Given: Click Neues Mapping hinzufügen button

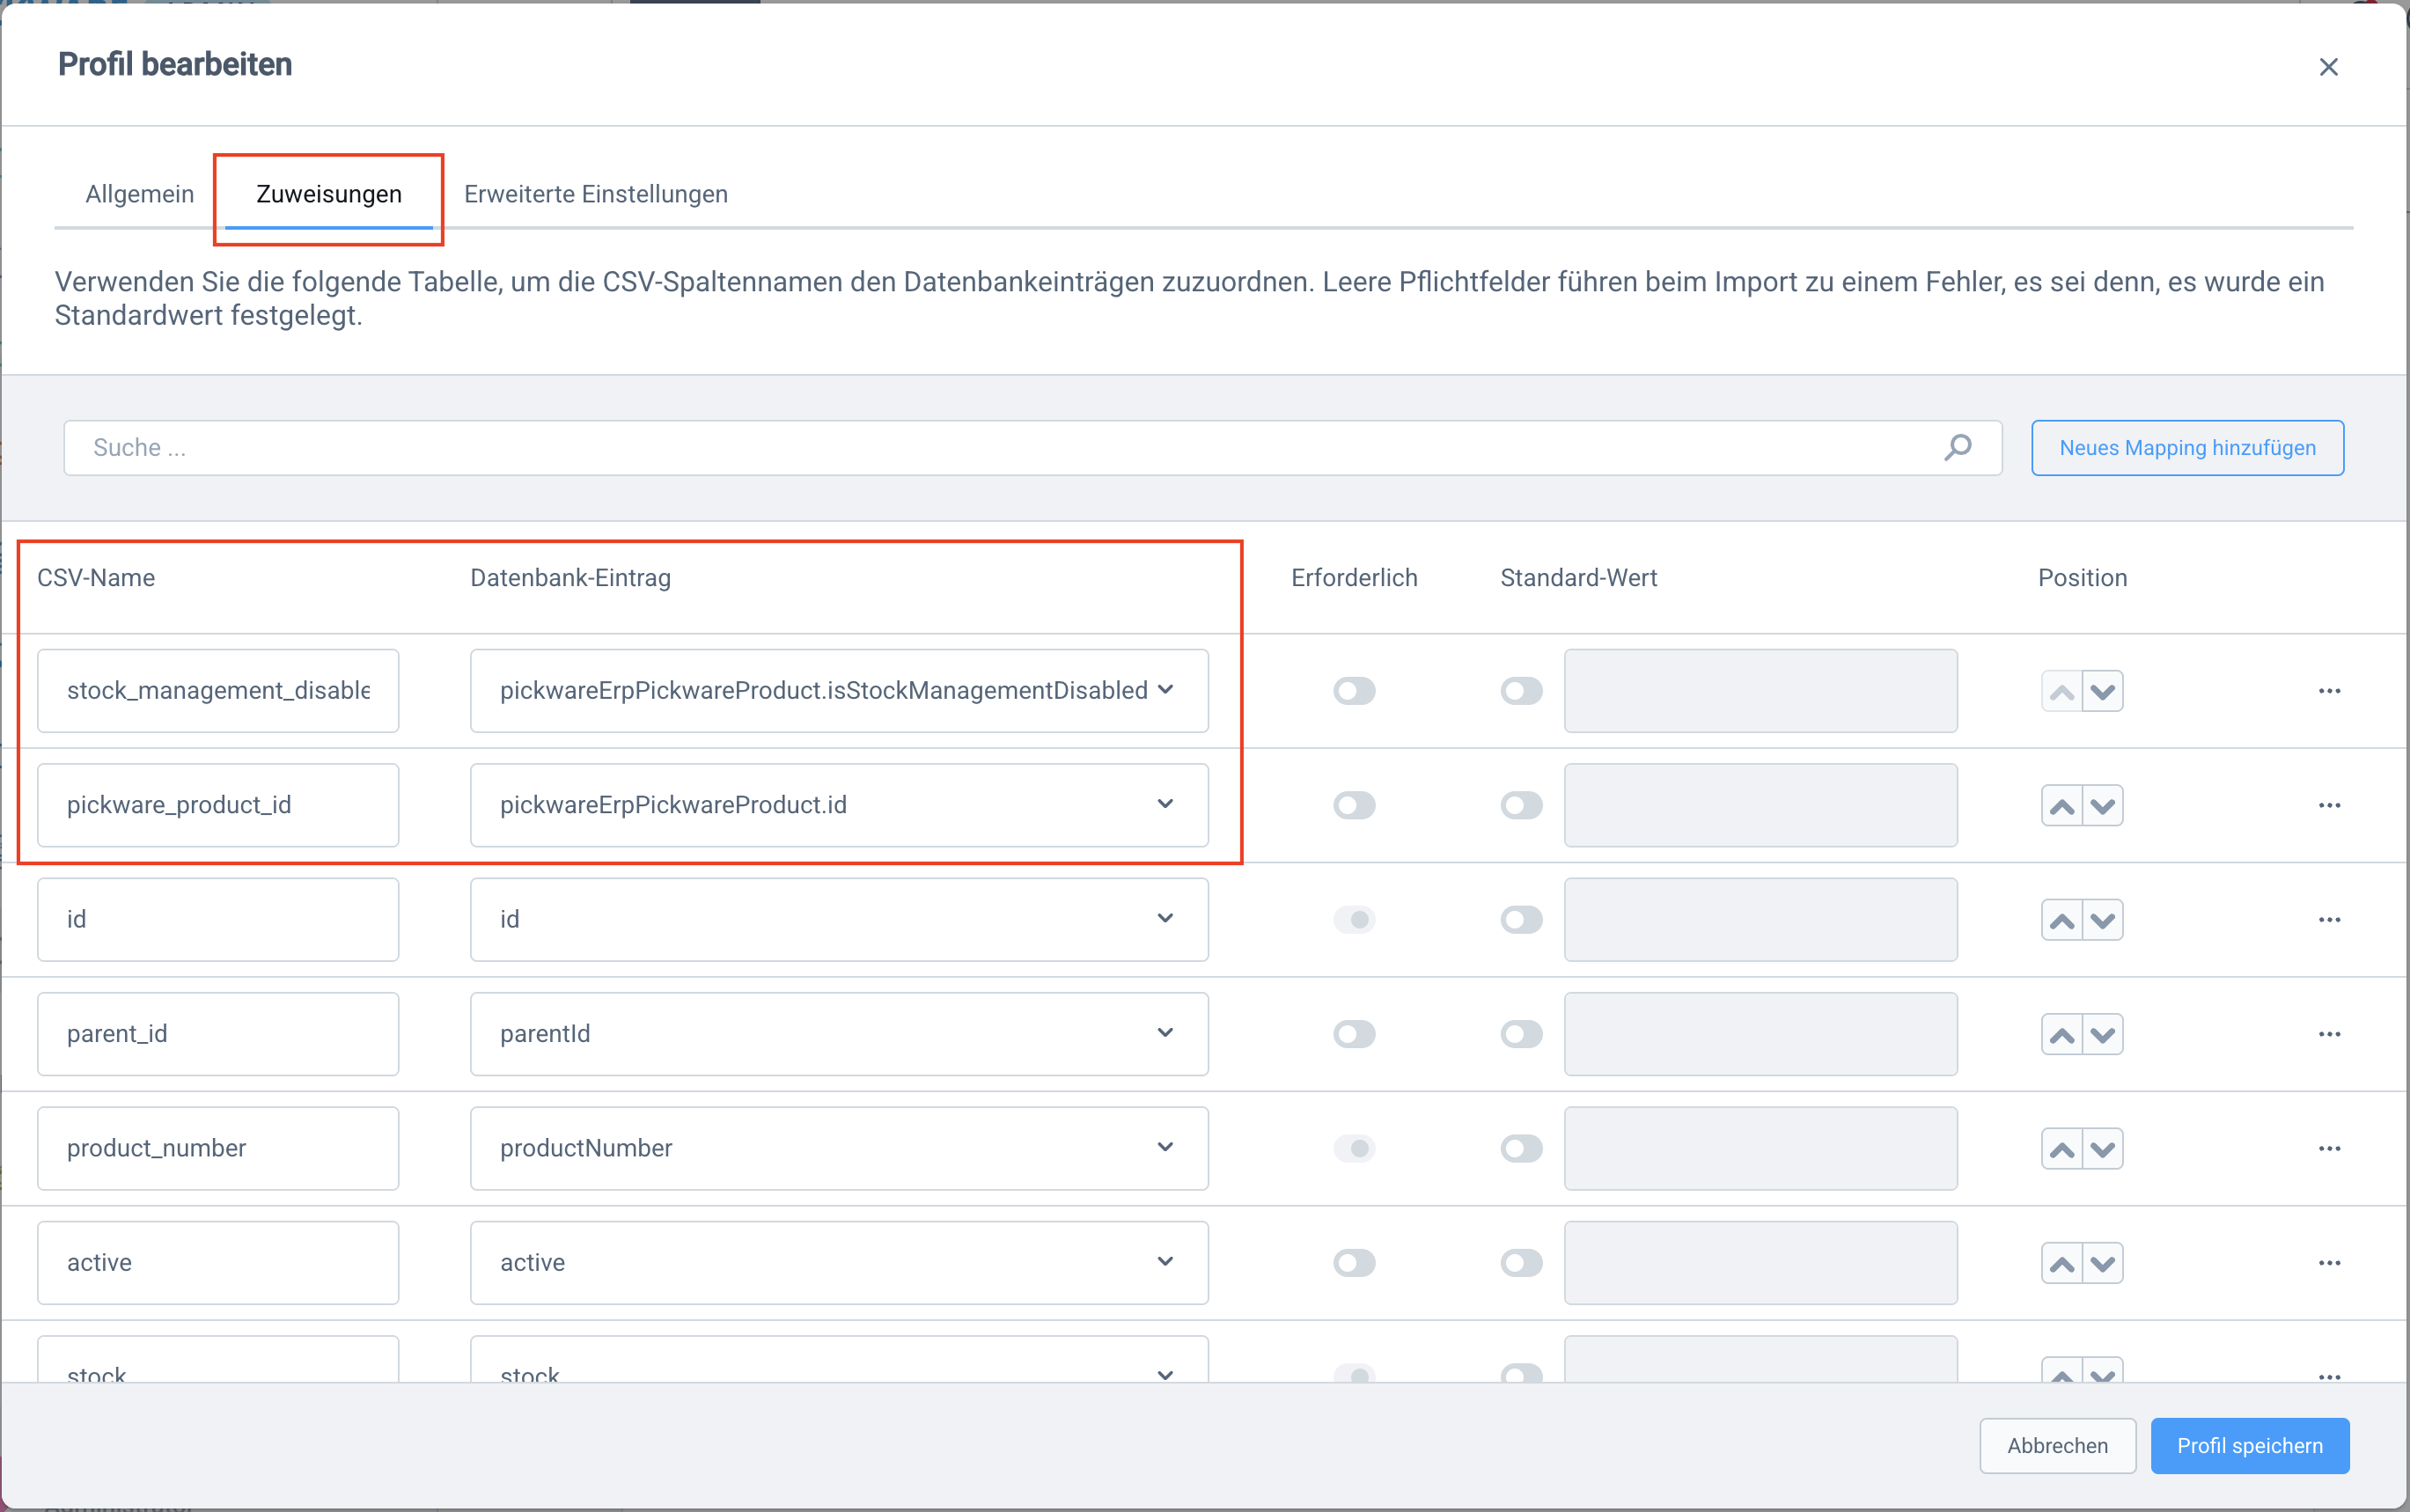Looking at the screenshot, I should (x=2187, y=448).
